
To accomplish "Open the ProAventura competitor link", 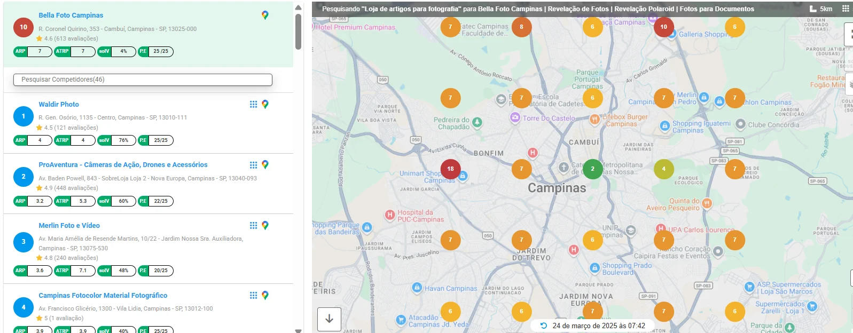I will pos(123,165).
